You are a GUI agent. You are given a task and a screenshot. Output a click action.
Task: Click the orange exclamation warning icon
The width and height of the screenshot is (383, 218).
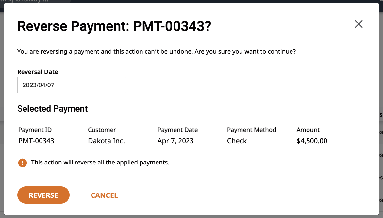click(x=23, y=163)
